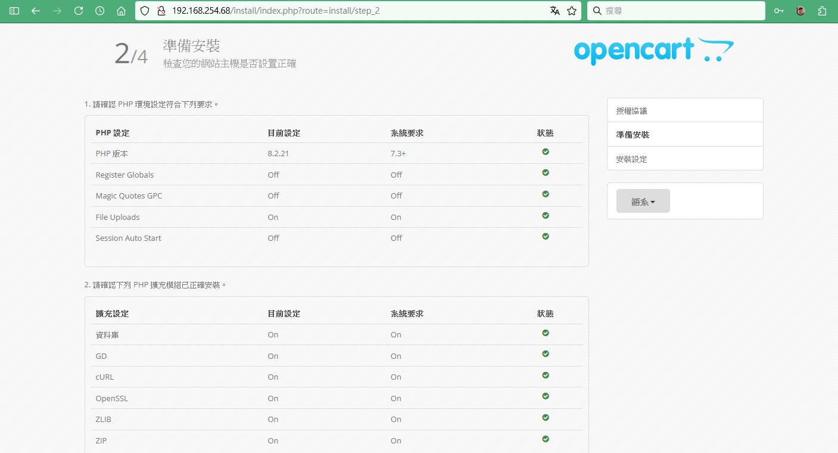Open browser history clock icon
Image resolution: width=838 pixels, height=453 pixels.
pos(100,11)
